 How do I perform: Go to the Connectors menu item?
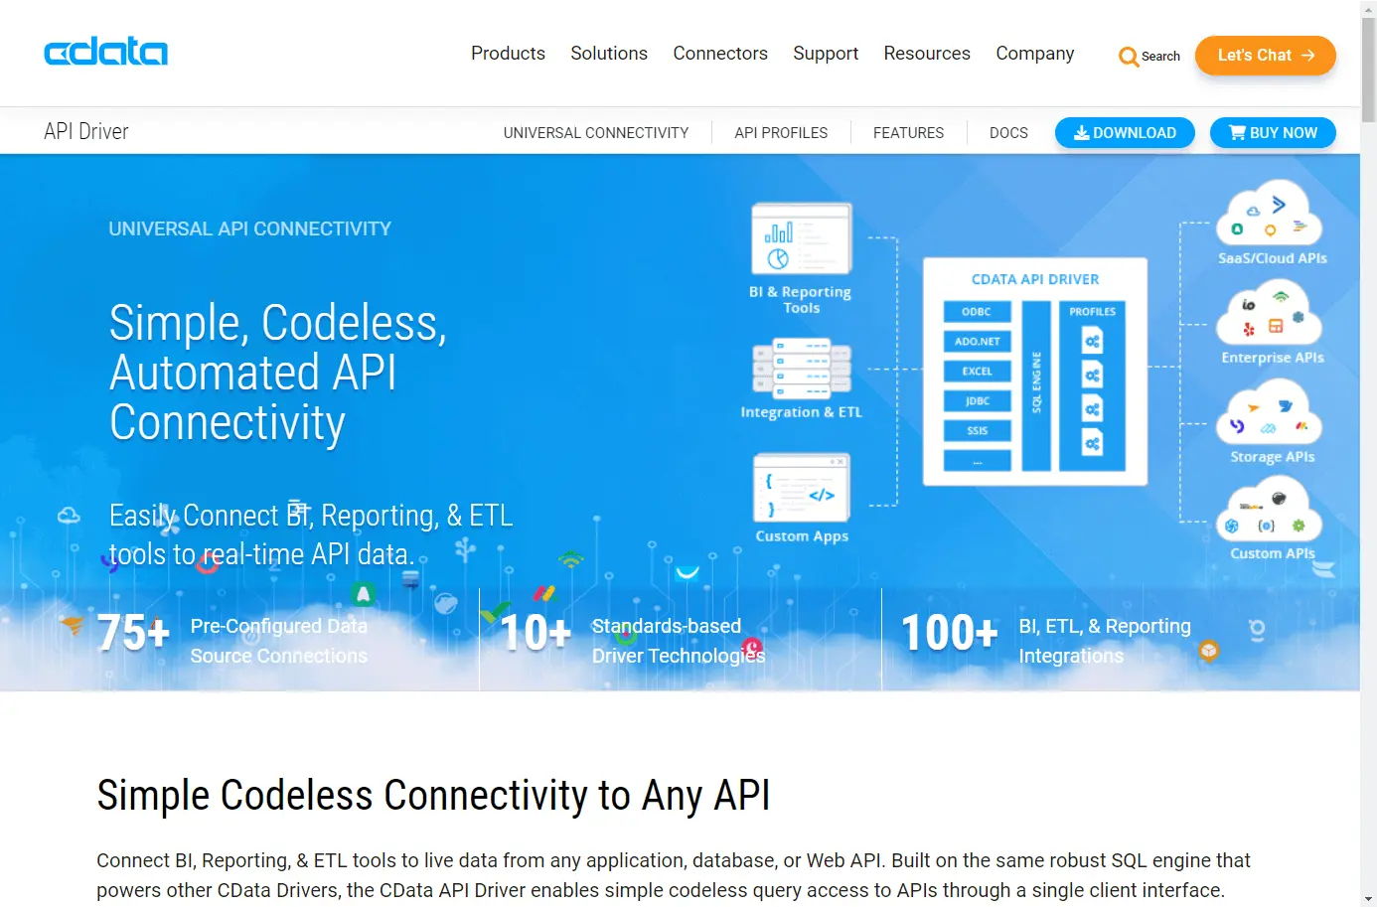[720, 54]
